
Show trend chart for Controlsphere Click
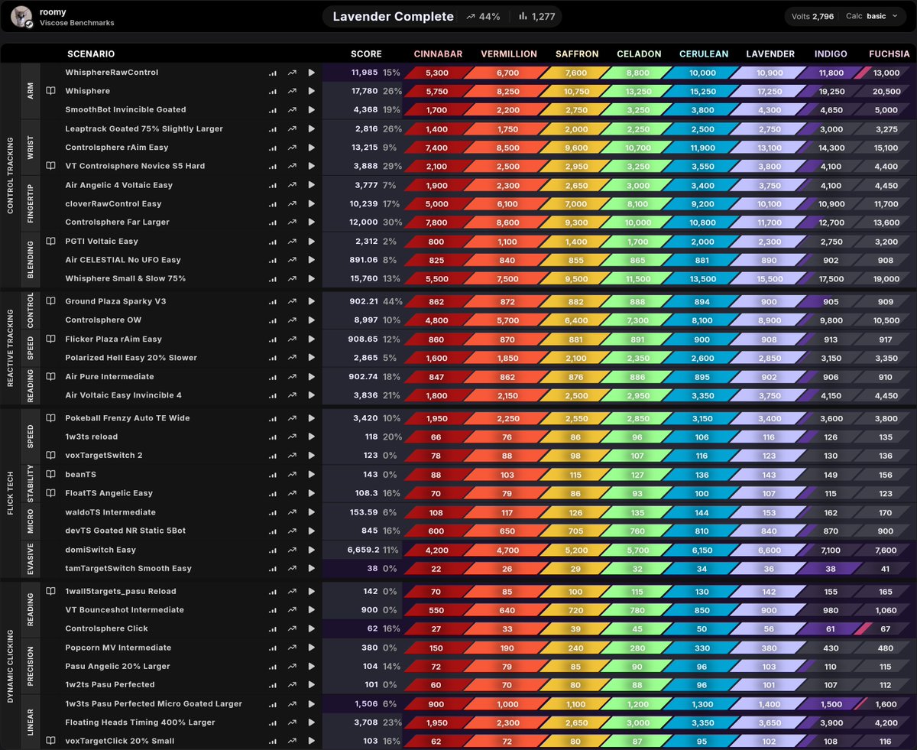[292, 628]
